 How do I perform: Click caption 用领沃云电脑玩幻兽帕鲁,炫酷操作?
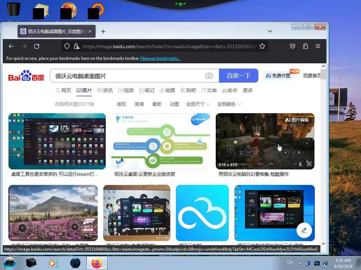253,174
